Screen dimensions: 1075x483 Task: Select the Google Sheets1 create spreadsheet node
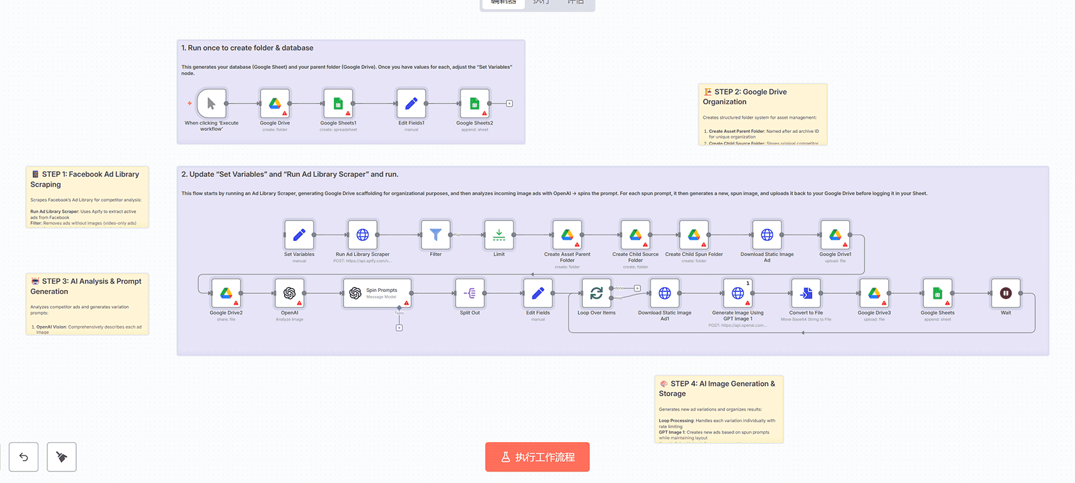(338, 103)
